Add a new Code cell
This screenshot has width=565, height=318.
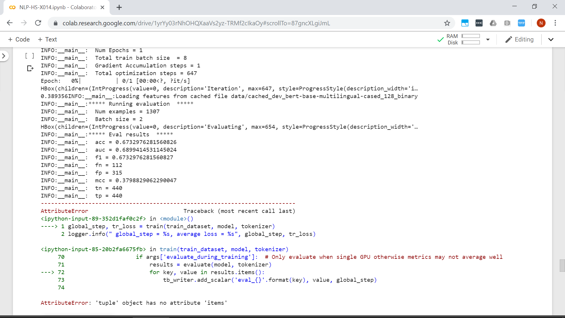click(19, 39)
